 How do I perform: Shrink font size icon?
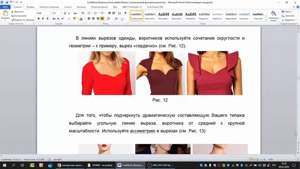[x=69, y=13]
